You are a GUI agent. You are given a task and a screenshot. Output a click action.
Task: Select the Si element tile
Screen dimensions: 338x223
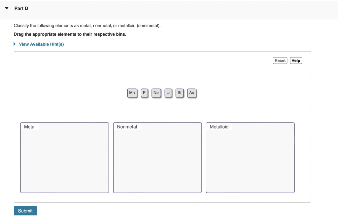pos(179,93)
